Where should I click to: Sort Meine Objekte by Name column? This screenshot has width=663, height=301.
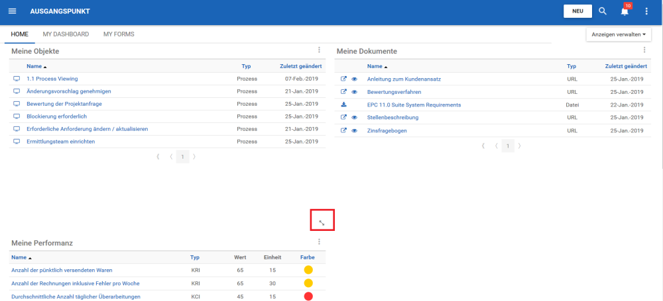(x=36, y=66)
